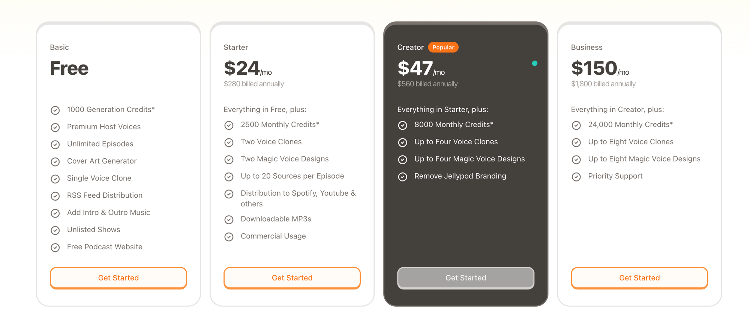
Task: Click checkmark icon beside 8000 Monthly Credits
Action: coord(402,125)
